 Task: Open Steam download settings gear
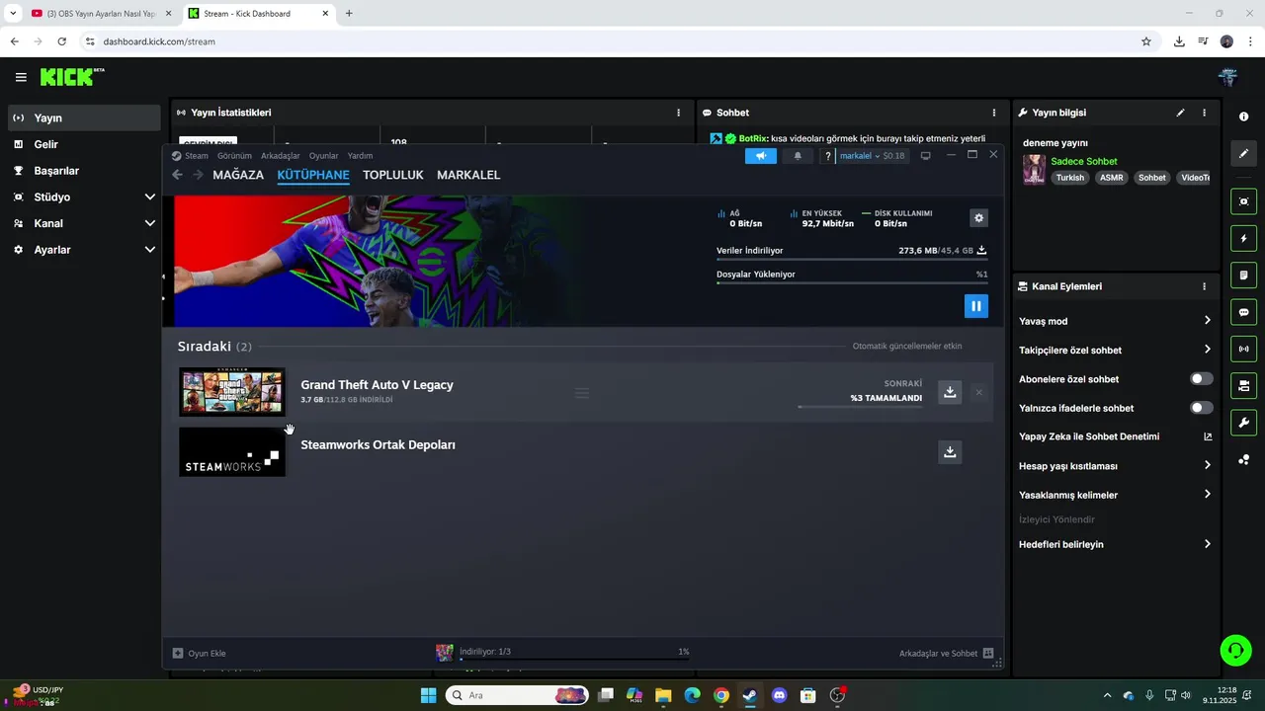(x=978, y=218)
